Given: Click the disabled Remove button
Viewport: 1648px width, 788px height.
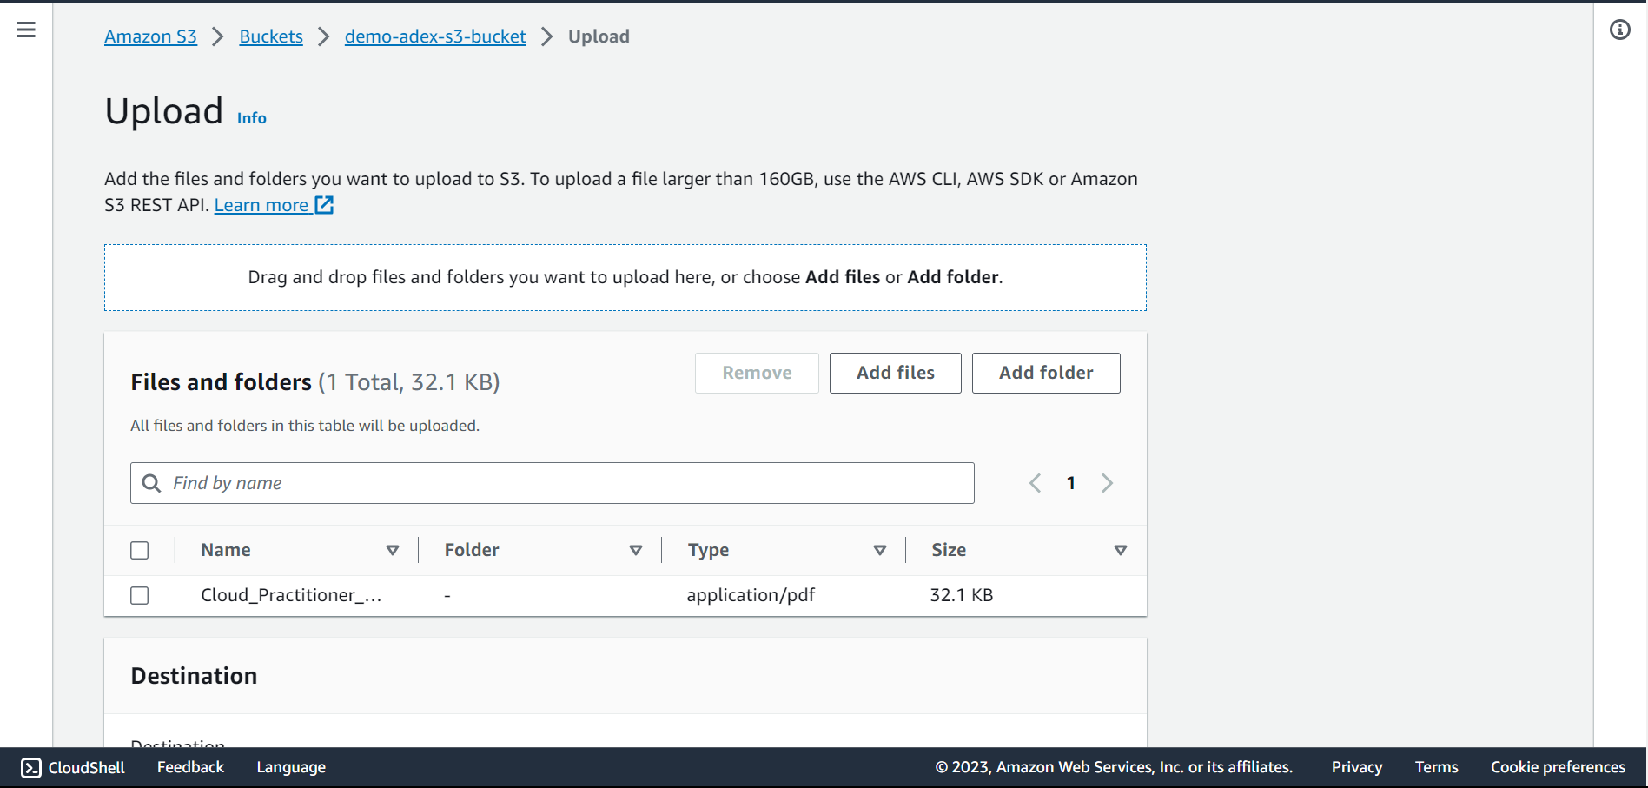Looking at the screenshot, I should pos(757,373).
